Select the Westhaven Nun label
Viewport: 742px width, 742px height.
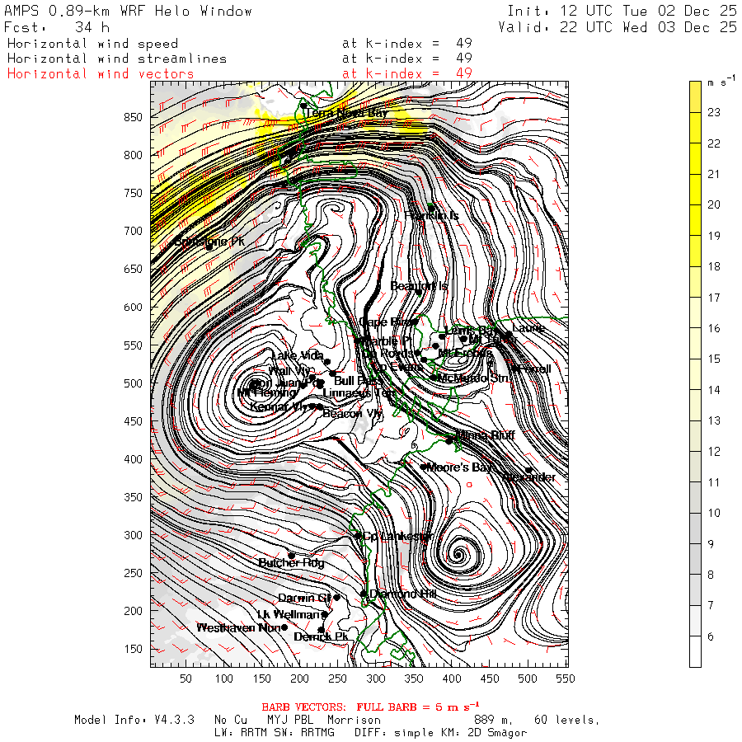click(238, 628)
